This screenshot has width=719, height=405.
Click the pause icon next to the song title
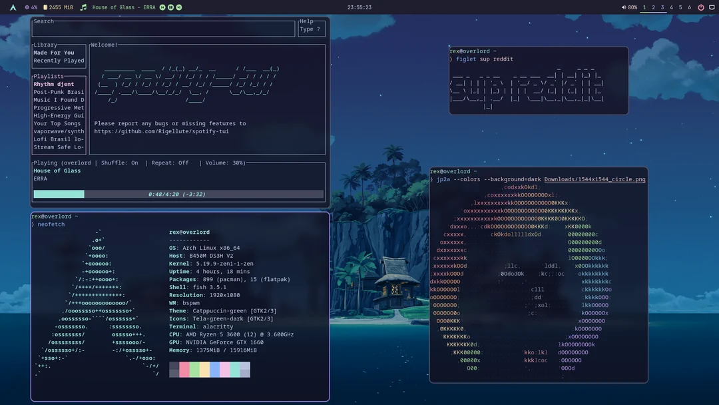[x=170, y=7]
